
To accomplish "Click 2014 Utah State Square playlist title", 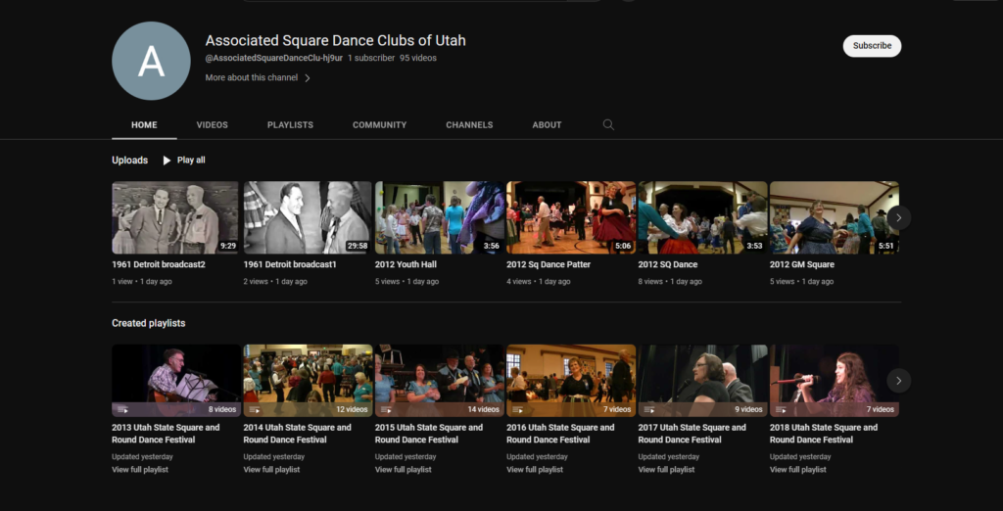I will [298, 434].
